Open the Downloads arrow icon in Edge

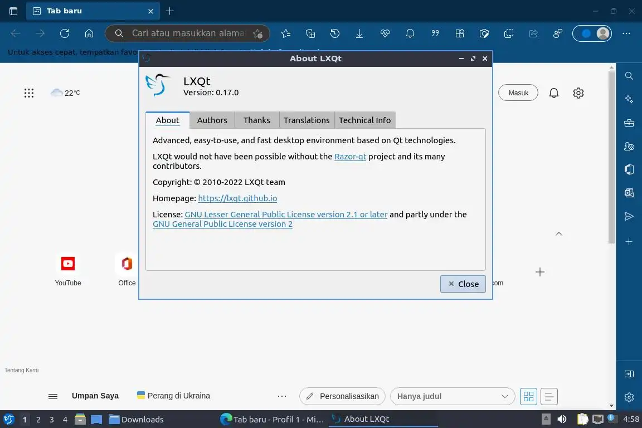point(359,33)
